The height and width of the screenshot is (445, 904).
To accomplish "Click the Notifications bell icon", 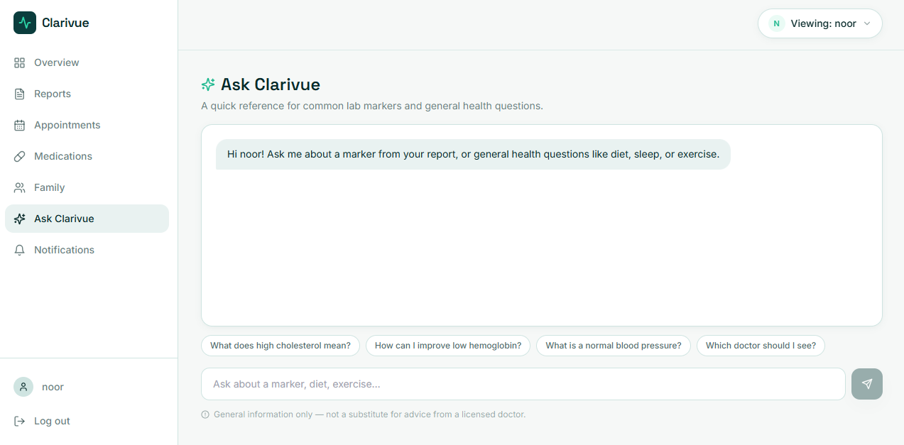I will [20, 250].
